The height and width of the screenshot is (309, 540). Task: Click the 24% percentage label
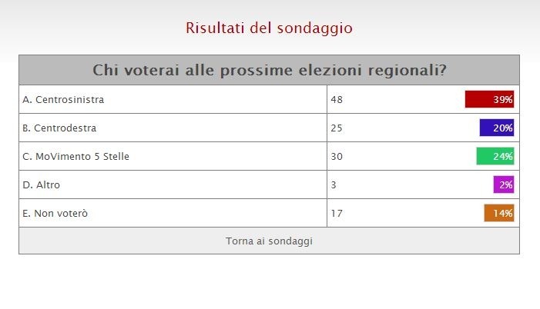coord(504,156)
